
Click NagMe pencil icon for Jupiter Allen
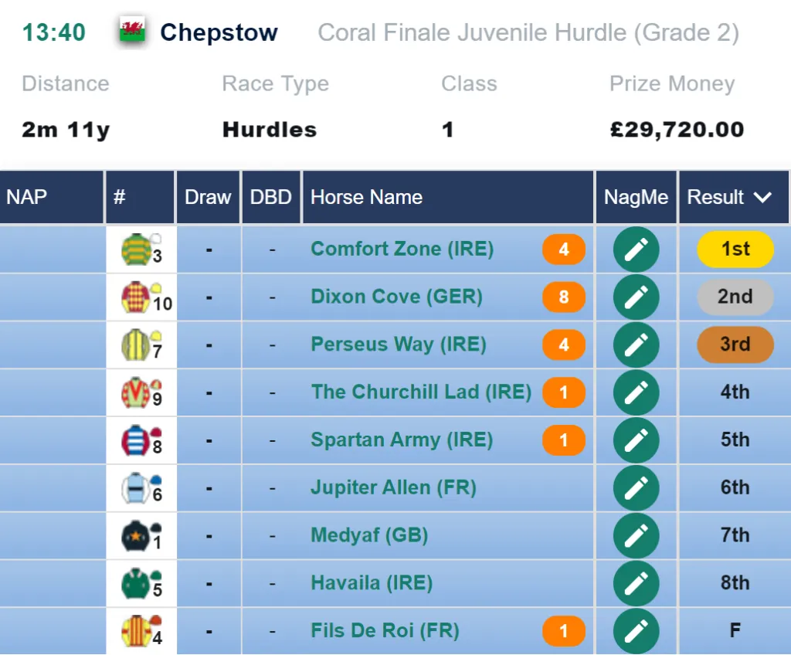(x=637, y=487)
